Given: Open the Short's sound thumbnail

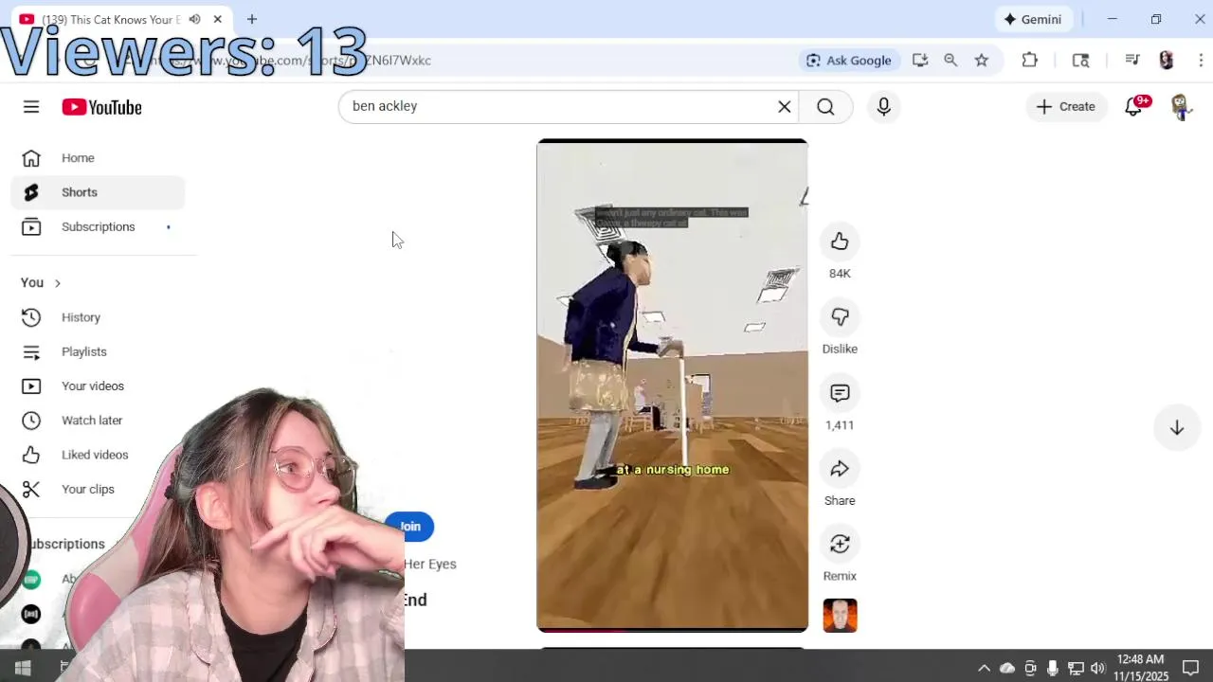Looking at the screenshot, I should click(x=840, y=616).
